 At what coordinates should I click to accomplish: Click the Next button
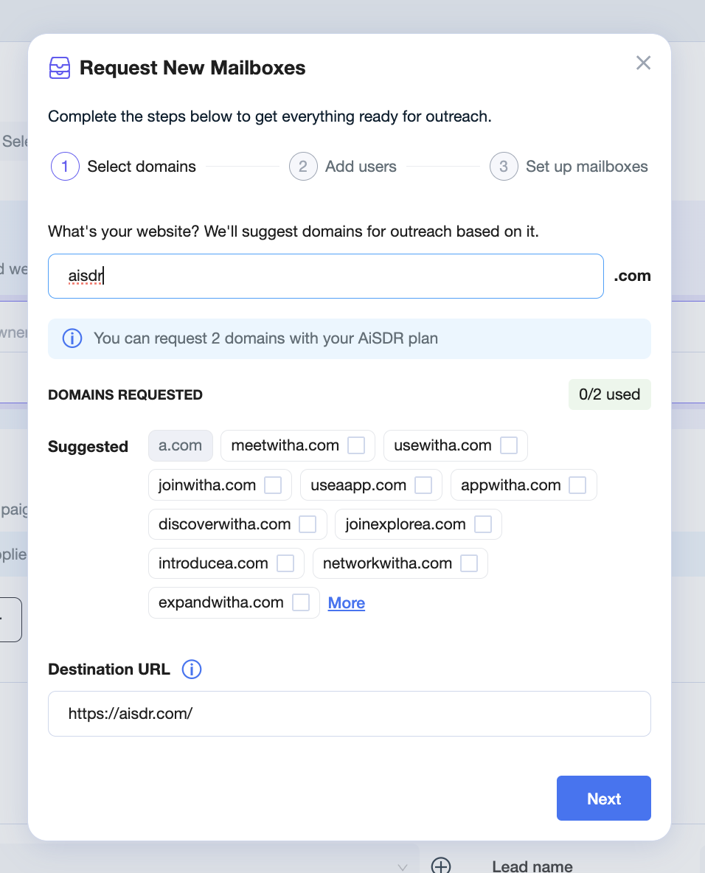604,798
